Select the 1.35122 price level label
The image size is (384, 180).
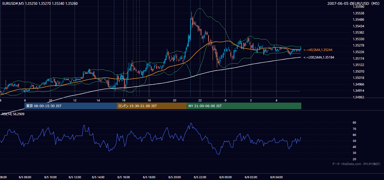359,65
